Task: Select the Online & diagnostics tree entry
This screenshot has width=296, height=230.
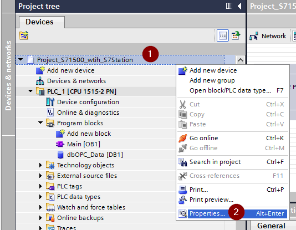Action: pos(88,113)
